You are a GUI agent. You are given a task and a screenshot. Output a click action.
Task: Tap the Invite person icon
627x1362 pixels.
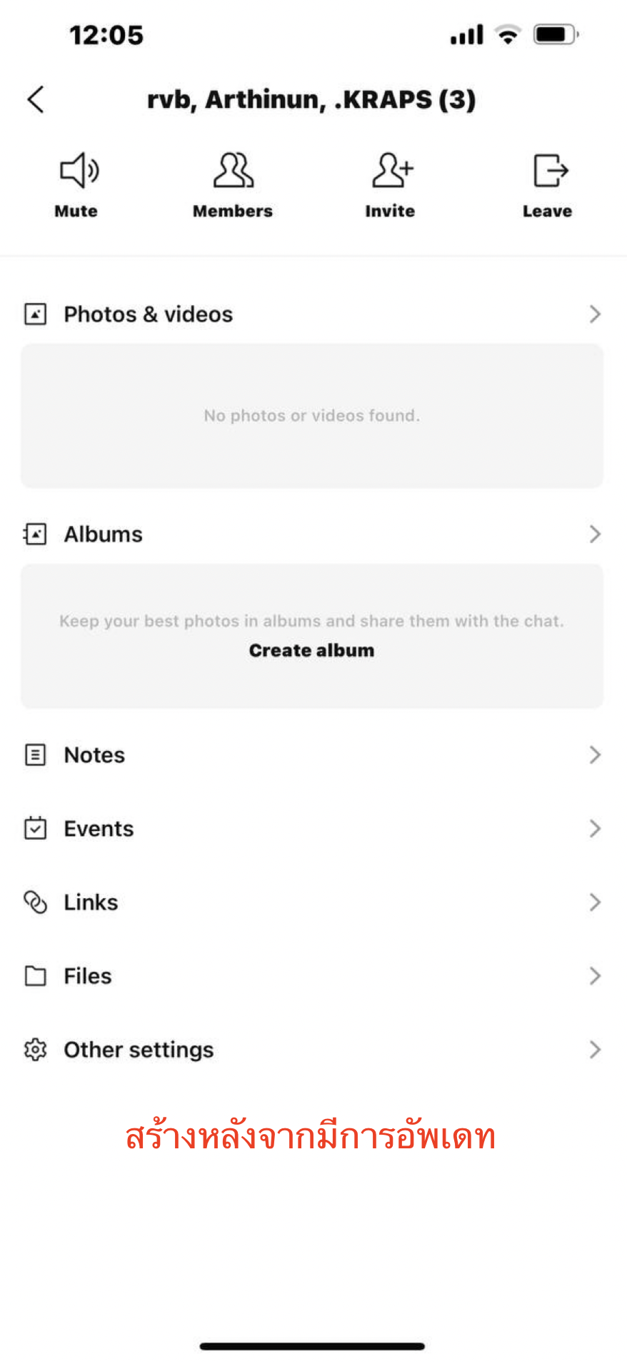(x=391, y=171)
